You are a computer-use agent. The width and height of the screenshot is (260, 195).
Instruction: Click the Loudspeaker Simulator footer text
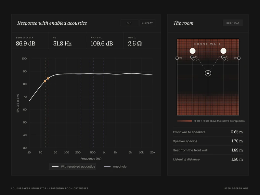(x=50, y=188)
